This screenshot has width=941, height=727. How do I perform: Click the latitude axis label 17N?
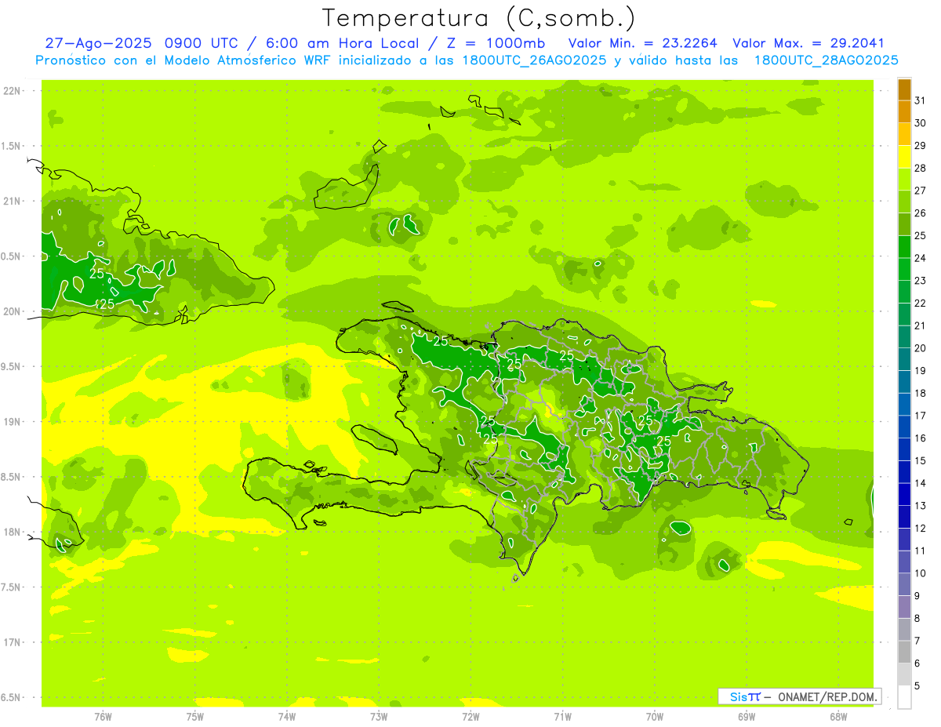(13, 642)
